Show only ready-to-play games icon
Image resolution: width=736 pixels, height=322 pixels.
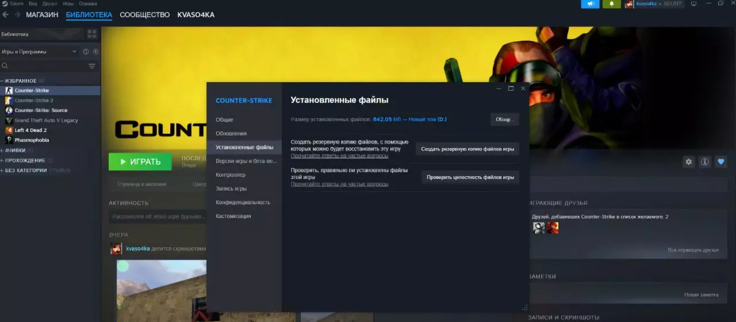(95, 52)
